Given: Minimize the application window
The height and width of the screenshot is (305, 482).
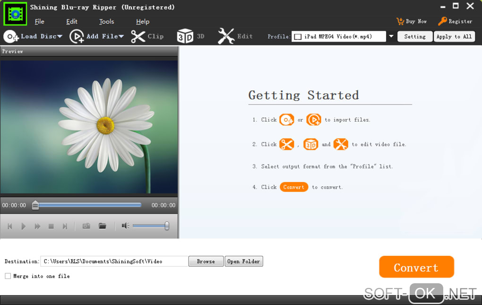Looking at the screenshot, I should pyautogui.click(x=443, y=7).
